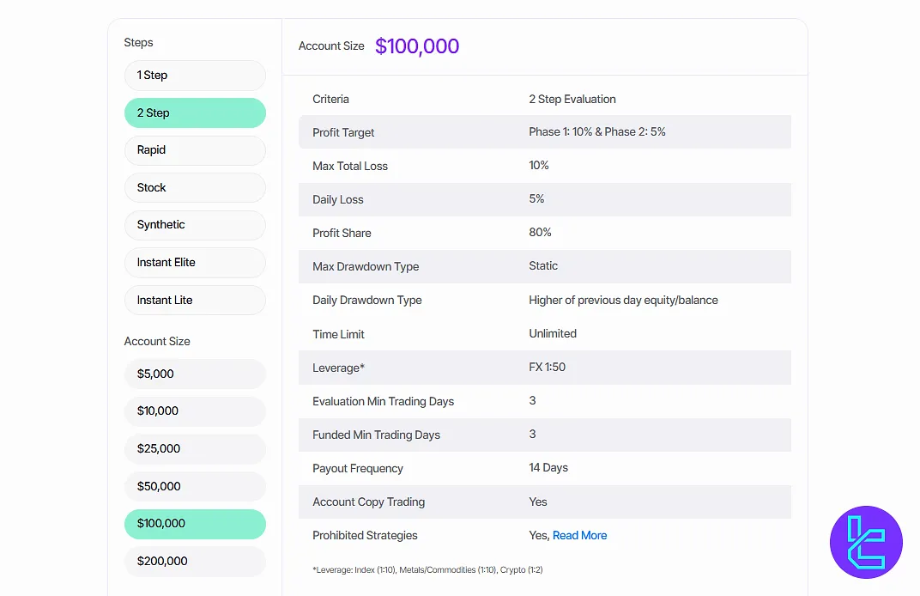
Task: Select the 1 Step evaluation option
Action: [195, 76]
